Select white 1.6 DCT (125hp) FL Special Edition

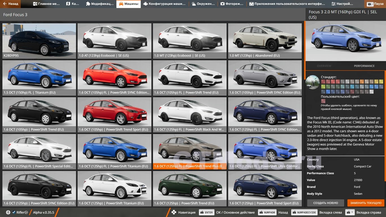click(x=39, y=152)
